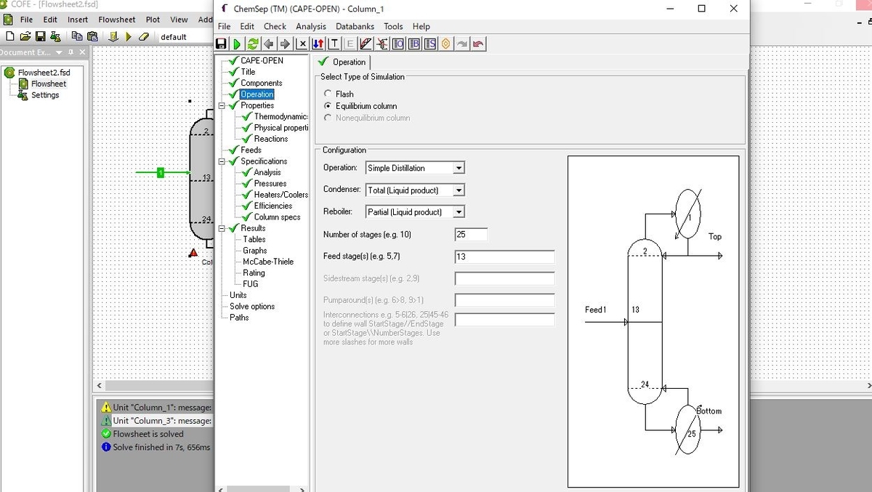This screenshot has height=492, width=872.
Task: Solve flowsheet with COFE play icon
Action: click(129, 37)
